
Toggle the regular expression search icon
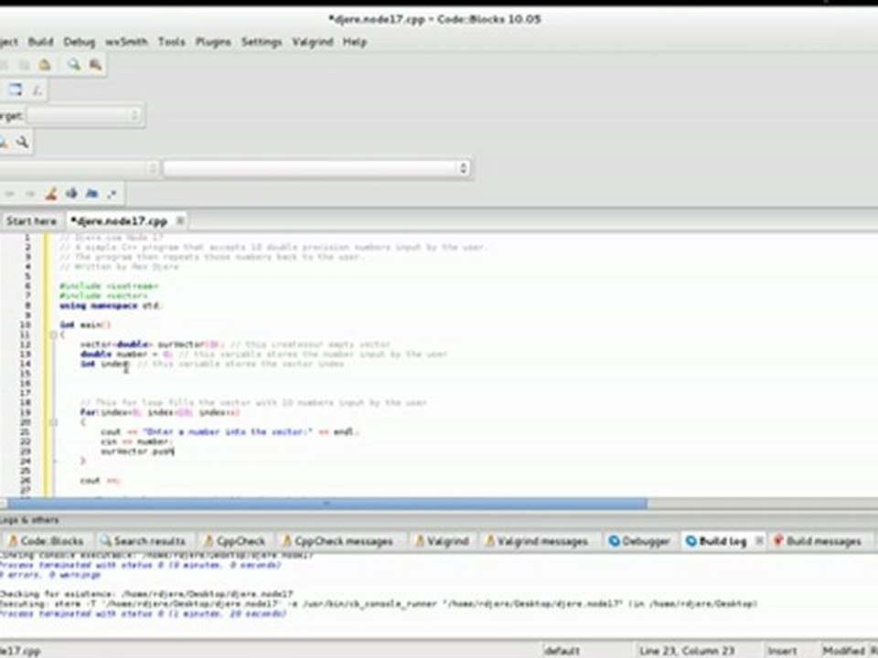112,194
